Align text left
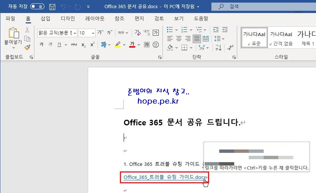 pos(170,39)
